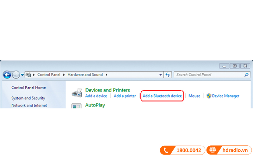
Task: Click the greyed-out Forward navigation arrow
Action: (16, 75)
